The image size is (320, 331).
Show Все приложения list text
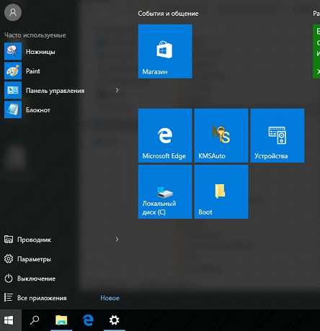click(42, 298)
